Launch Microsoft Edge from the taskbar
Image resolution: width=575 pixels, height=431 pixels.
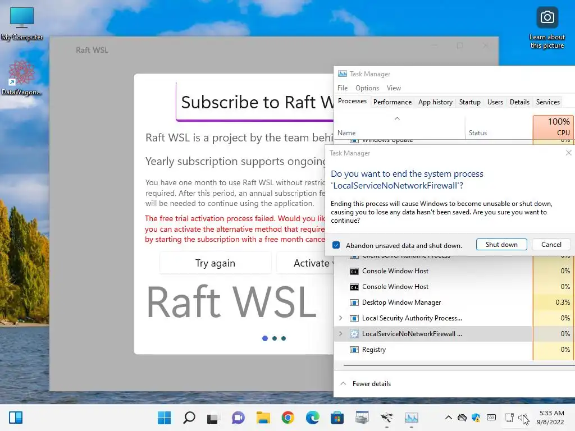tap(312, 418)
